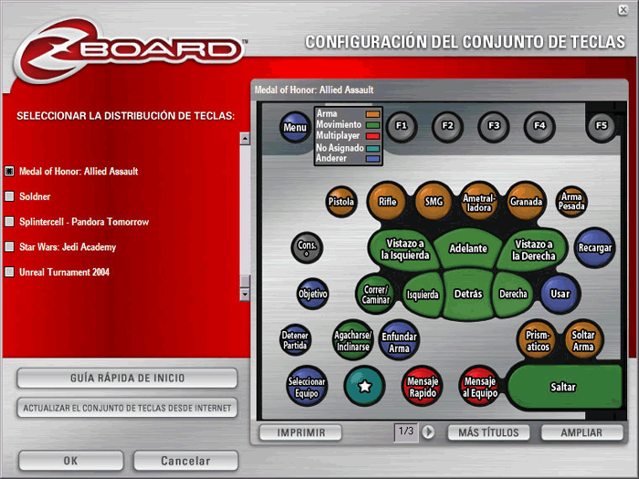Click the layout list scroll down arrow
Viewport: 639px width, 479px height.
245,294
